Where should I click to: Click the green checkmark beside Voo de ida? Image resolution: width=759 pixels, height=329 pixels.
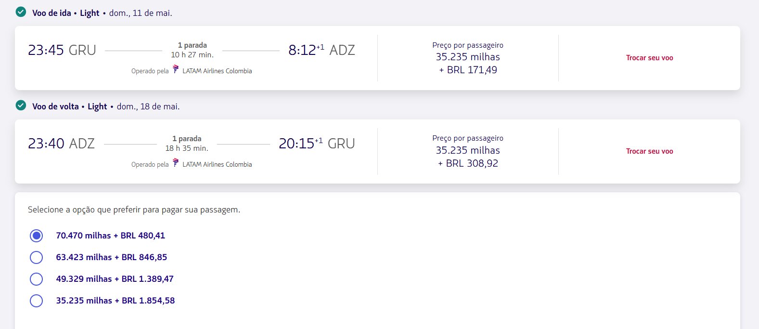(21, 12)
